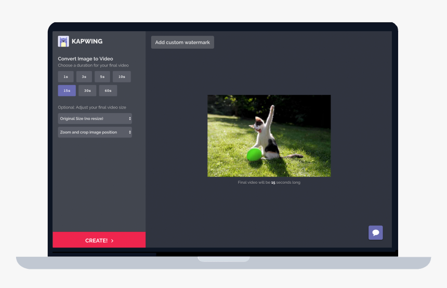Click 'Choose a duration for your final video' text
Screen dimensions: 447x288
[x=93, y=65]
